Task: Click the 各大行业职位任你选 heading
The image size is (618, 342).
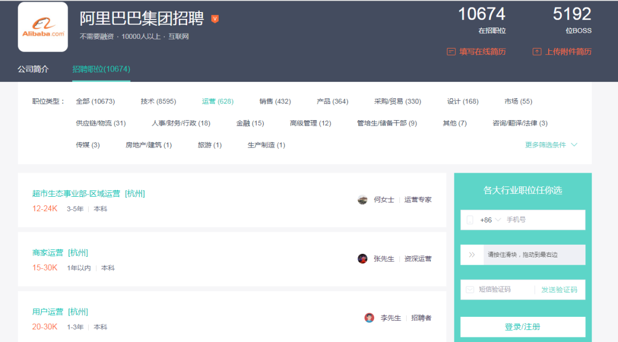Action: [522, 190]
